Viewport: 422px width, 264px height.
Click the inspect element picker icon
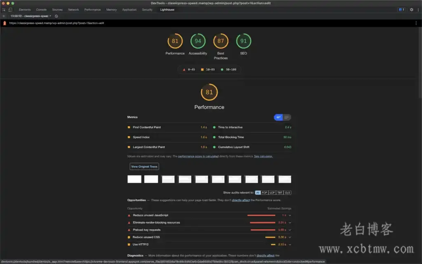(4, 9)
